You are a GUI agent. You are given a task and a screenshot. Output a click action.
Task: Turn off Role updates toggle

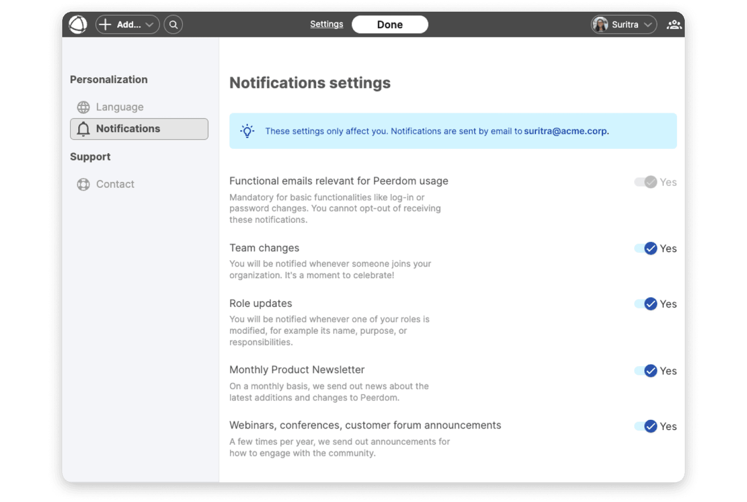pyautogui.click(x=646, y=304)
